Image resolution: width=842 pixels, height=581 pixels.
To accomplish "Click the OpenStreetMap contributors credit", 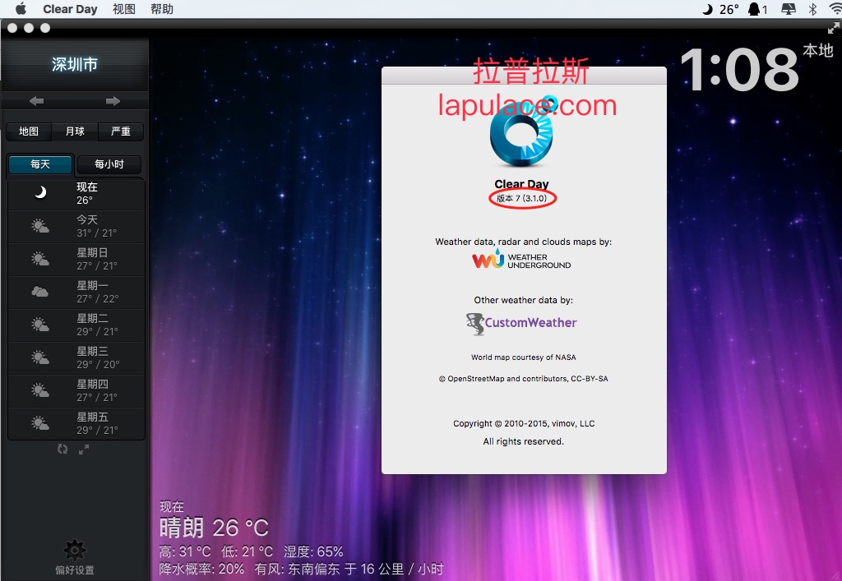I will tap(524, 379).
